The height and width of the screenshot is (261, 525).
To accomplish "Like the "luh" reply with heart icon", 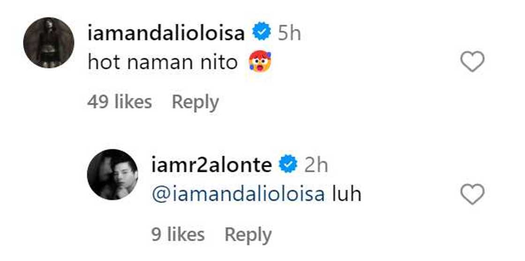I will pos(472,194).
